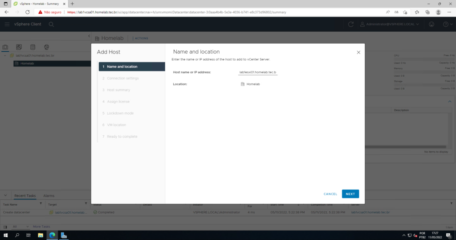Open feedback smiley icon

coord(432,24)
